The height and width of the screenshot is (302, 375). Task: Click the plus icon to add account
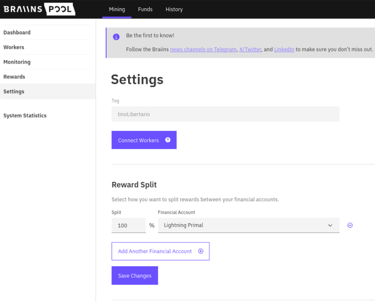[x=201, y=251]
